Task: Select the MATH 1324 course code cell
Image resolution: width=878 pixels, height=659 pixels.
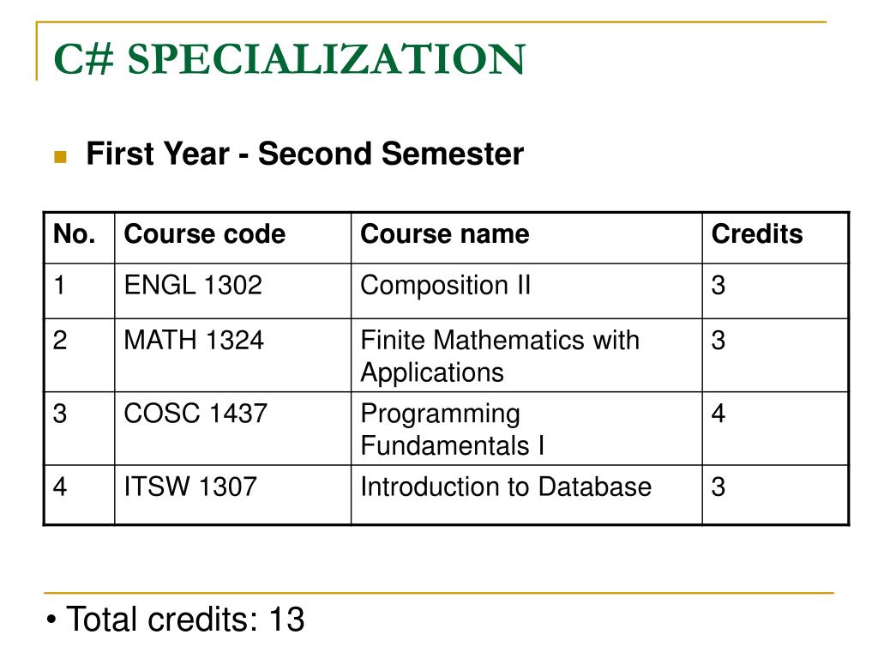Action: 233,355
